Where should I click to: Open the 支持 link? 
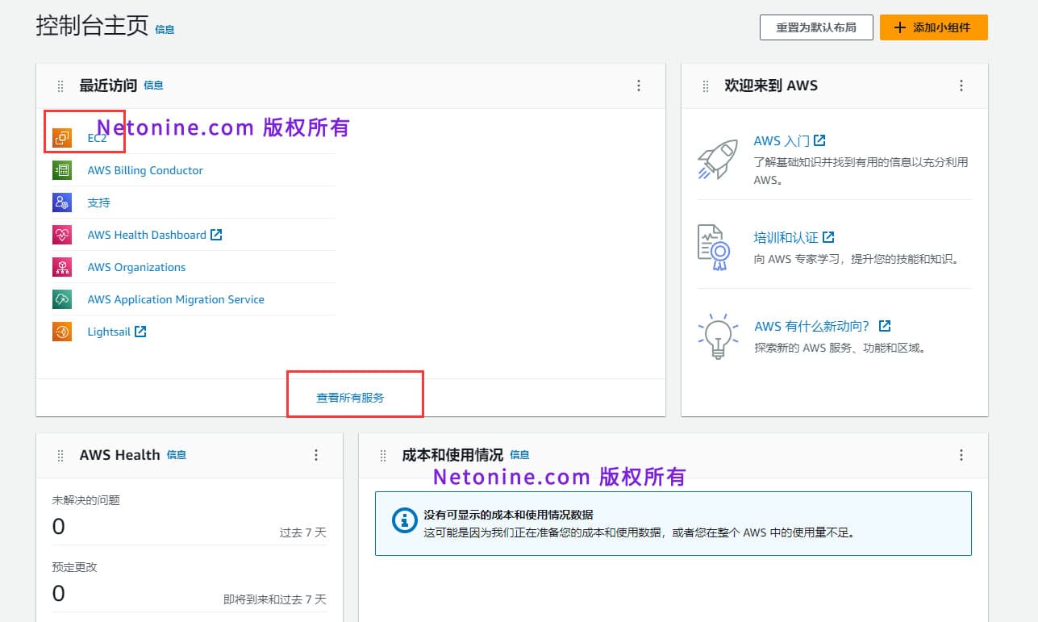coord(98,202)
